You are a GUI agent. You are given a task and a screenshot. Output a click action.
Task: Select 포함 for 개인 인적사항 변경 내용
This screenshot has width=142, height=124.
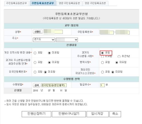click(x=35, y=53)
